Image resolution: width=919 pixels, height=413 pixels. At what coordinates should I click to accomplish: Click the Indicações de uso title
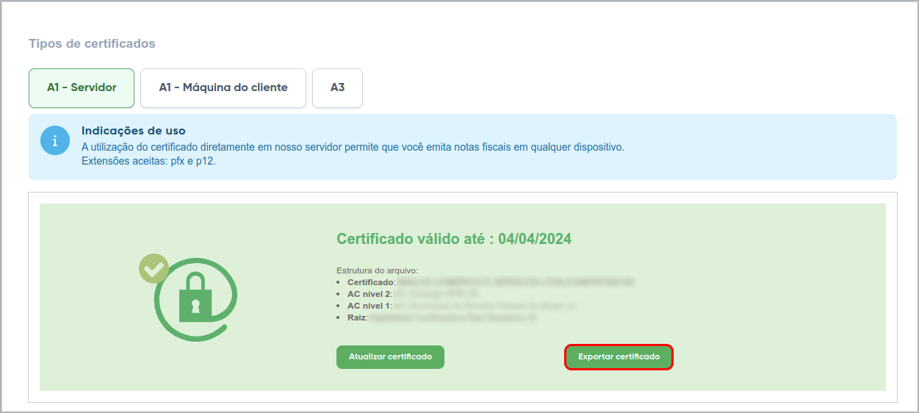click(x=133, y=131)
